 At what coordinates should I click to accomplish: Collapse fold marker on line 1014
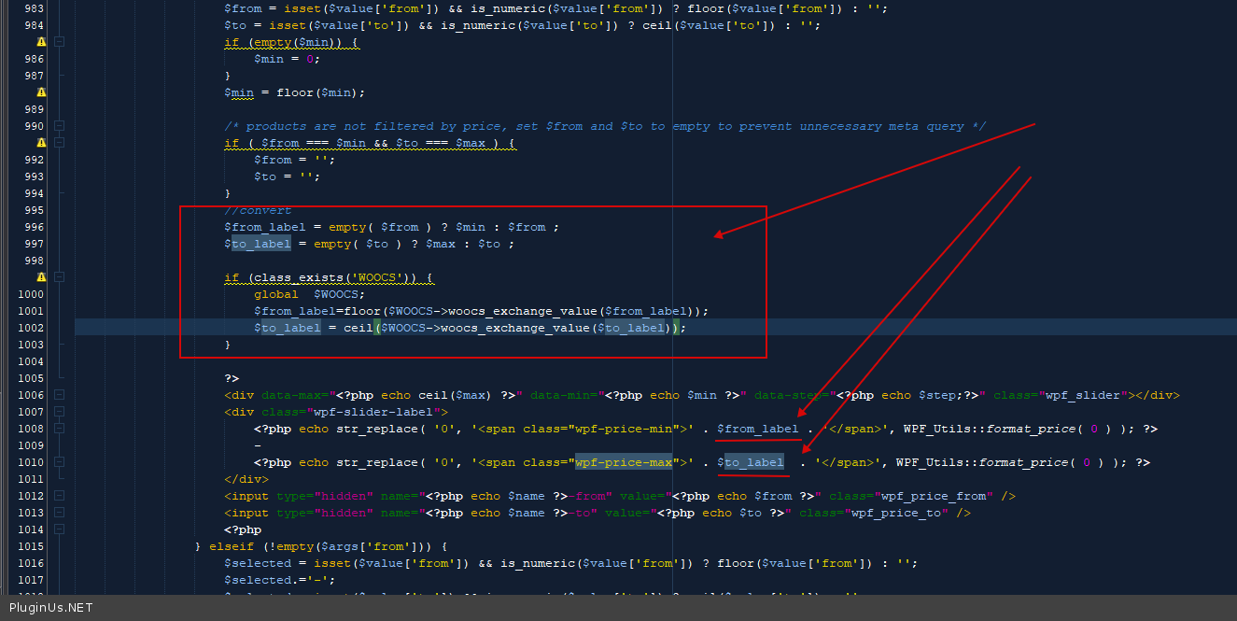[59, 529]
